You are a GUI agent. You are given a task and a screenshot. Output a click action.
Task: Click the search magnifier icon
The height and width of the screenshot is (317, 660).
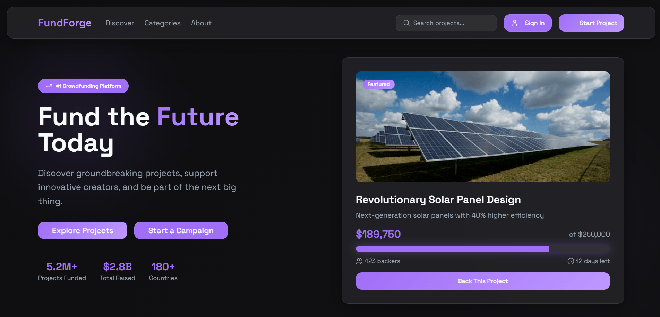tap(406, 23)
